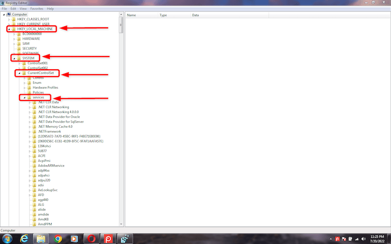
Task: Click the BCD00000000 folder icon
Action: tap(19, 34)
